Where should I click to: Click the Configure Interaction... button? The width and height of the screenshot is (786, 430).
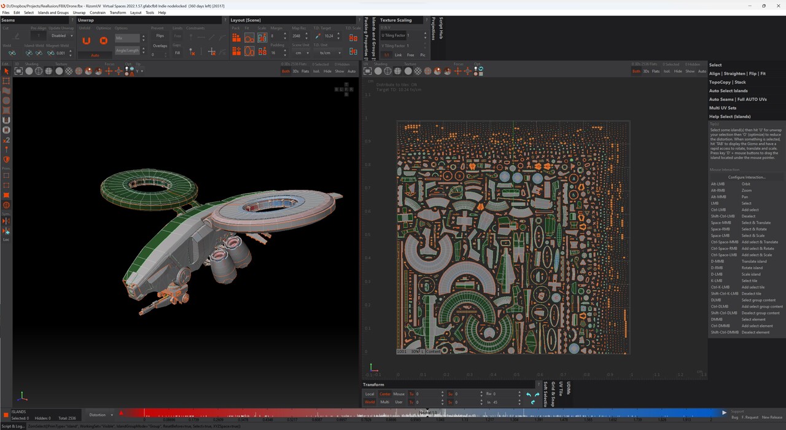coord(747,178)
